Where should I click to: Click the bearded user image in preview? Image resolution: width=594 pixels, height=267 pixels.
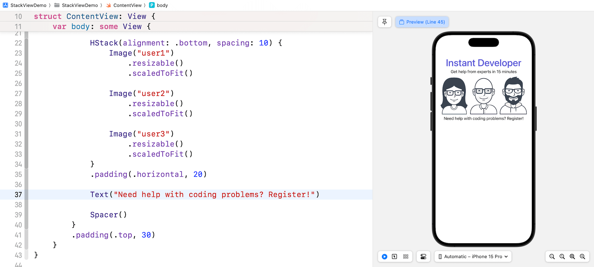click(x=513, y=96)
